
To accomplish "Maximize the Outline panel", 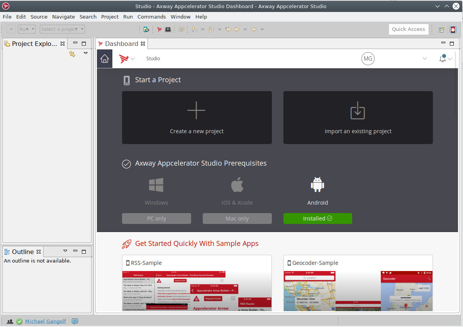I will pos(84,252).
